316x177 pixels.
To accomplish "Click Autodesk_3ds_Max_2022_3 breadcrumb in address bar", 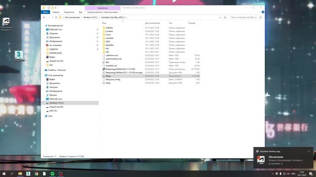I will [x=113, y=18].
